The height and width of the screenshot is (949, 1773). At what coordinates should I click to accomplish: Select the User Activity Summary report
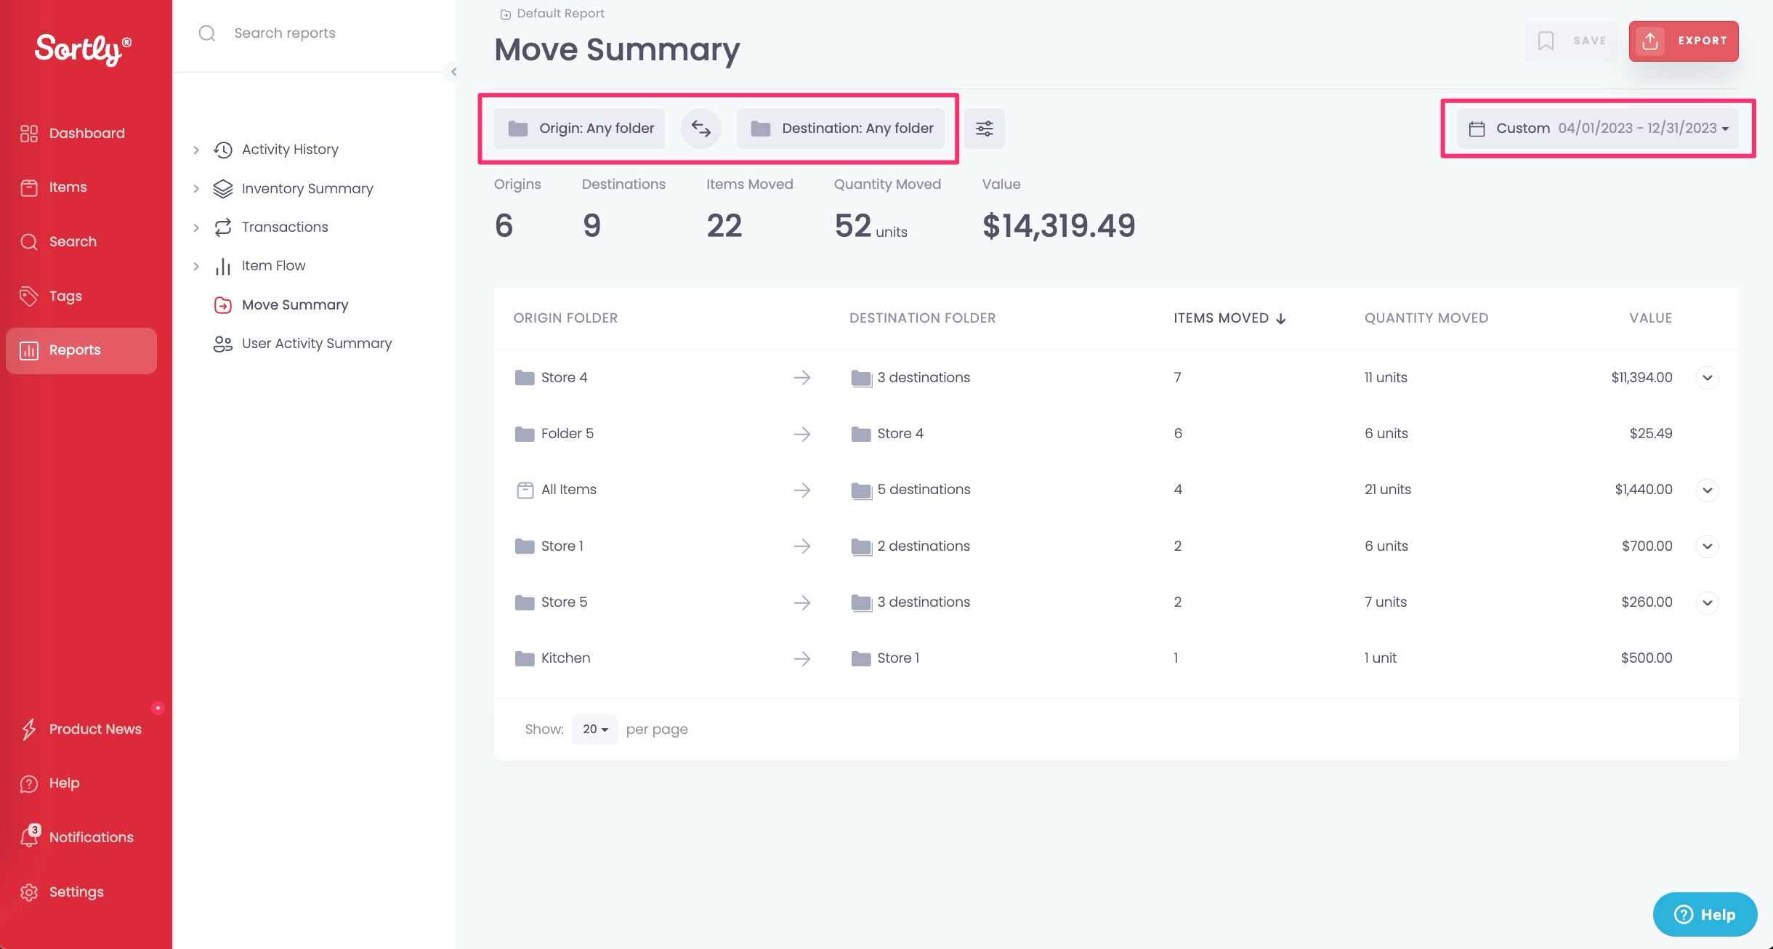click(x=317, y=343)
